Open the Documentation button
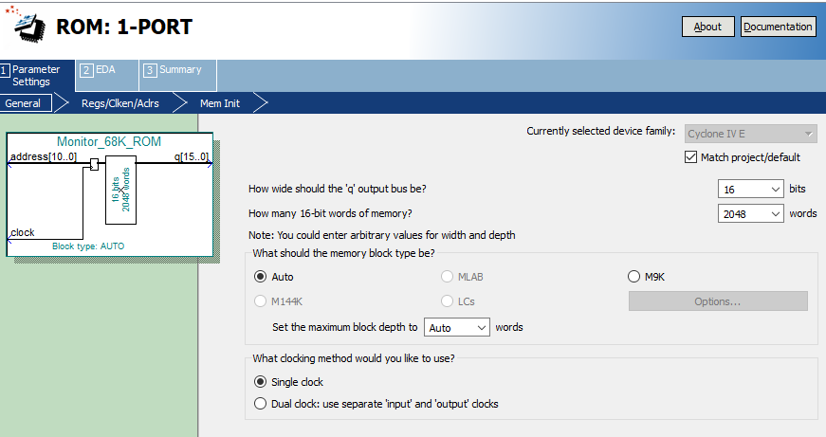Image resolution: width=826 pixels, height=437 pixels. coord(778,27)
